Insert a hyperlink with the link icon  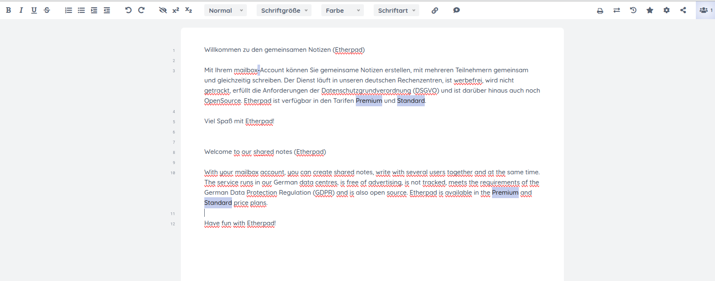435,10
